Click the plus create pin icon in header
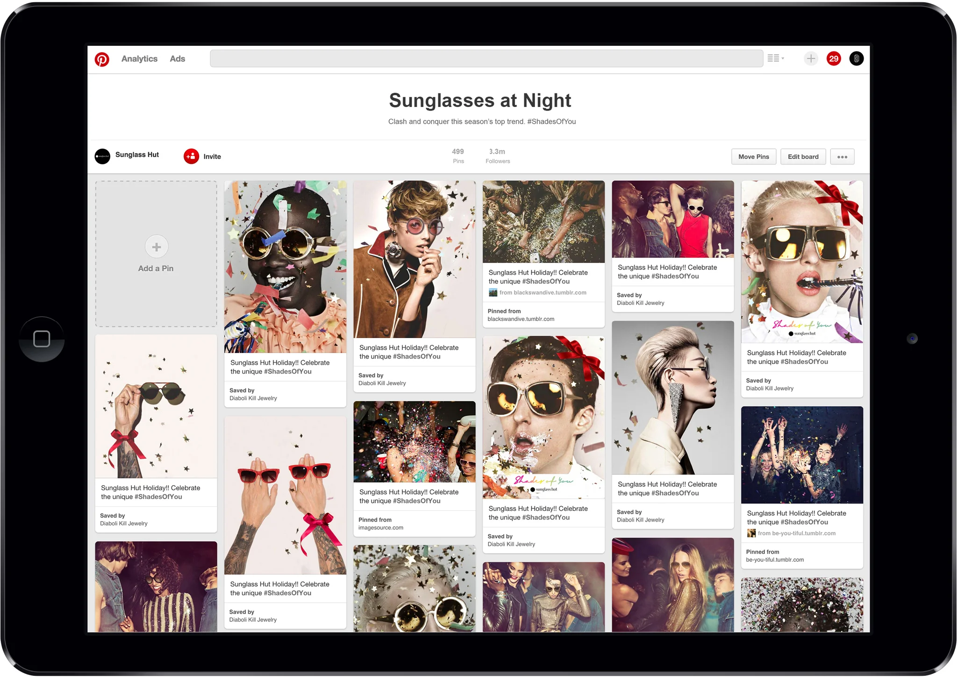 [x=811, y=58]
